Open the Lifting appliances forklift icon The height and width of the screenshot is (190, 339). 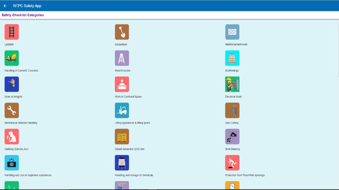(122, 110)
